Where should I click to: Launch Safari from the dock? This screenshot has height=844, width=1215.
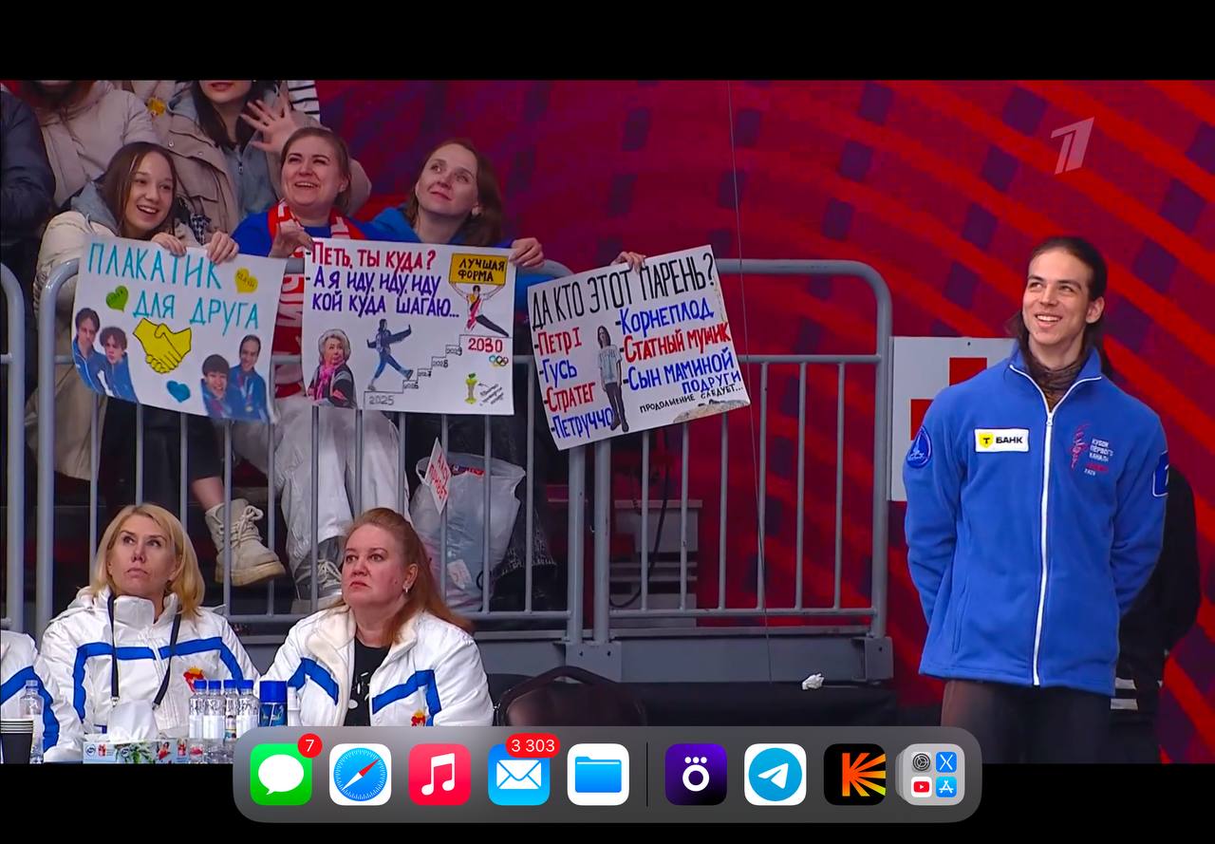coord(360,775)
